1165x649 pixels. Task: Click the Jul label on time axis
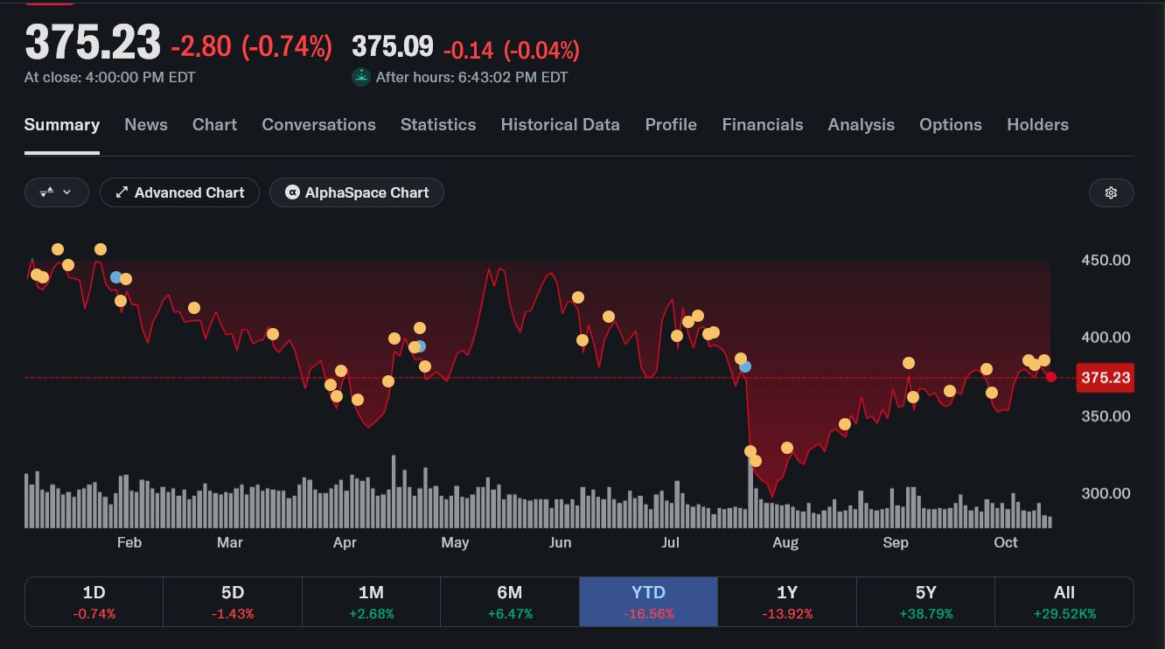670,542
